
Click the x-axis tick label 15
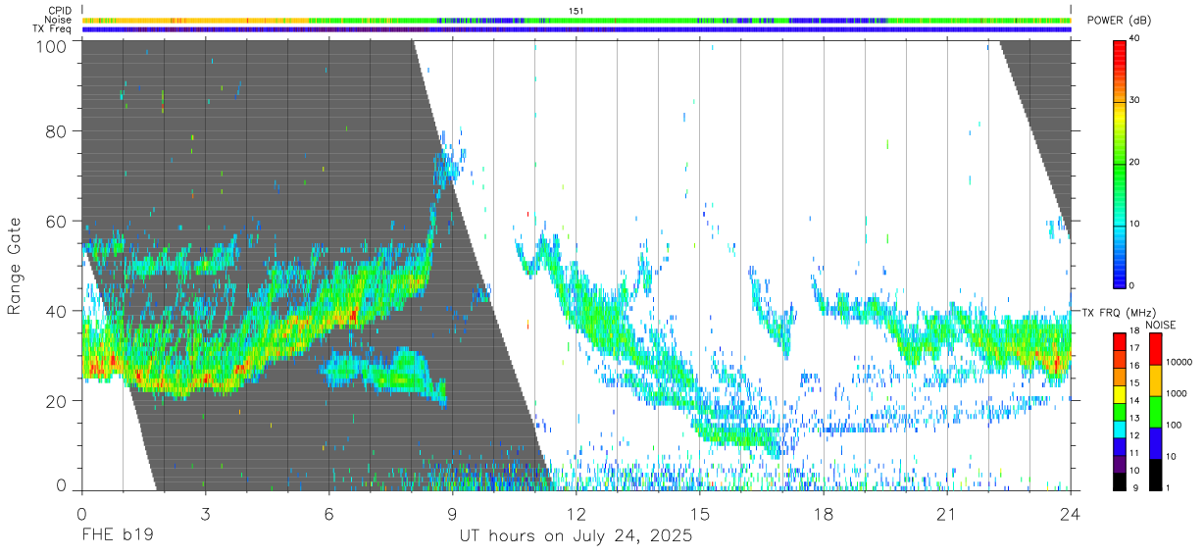(x=700, y=514)
